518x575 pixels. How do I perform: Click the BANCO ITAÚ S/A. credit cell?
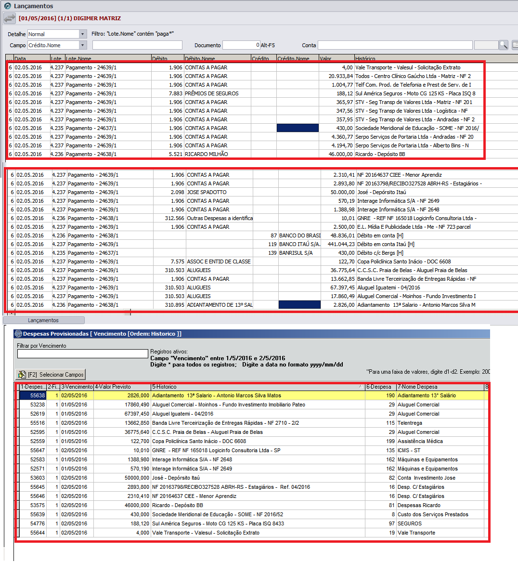tap(299, 244)
